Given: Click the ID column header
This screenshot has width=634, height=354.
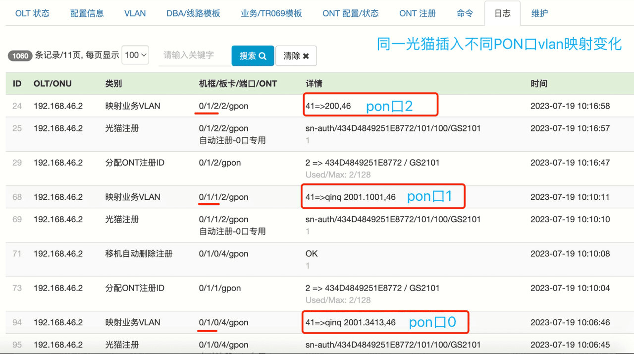Looking at the screenshot, I should (17, 84).
